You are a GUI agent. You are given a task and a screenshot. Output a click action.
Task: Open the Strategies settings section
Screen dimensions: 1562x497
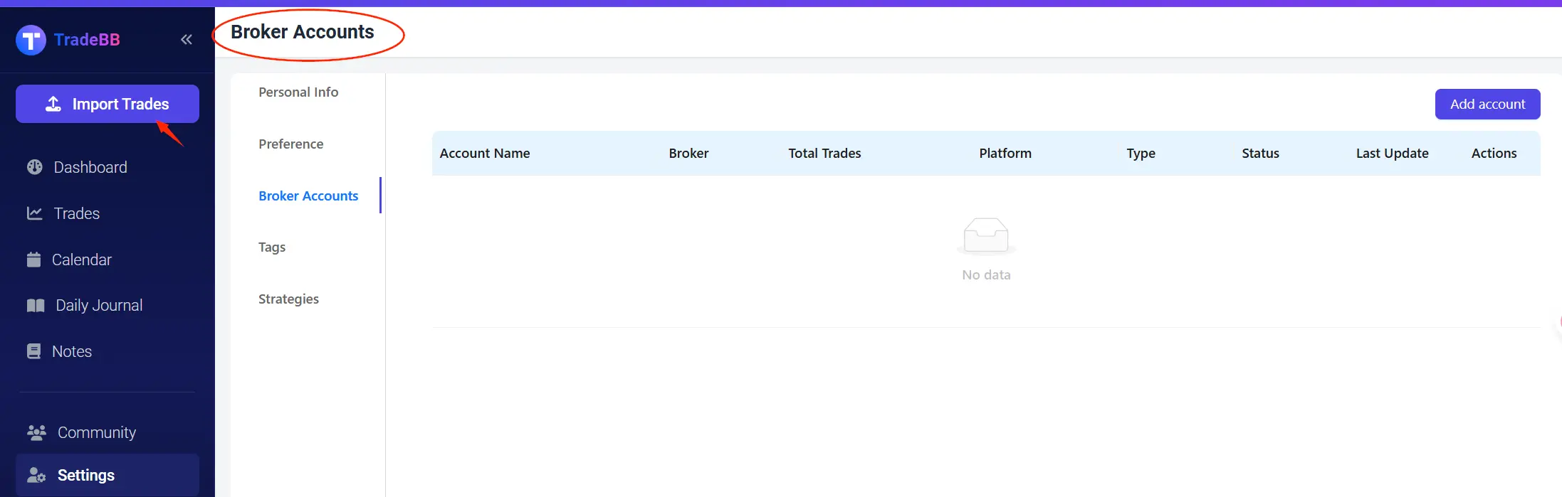click(x=288, y=299)
